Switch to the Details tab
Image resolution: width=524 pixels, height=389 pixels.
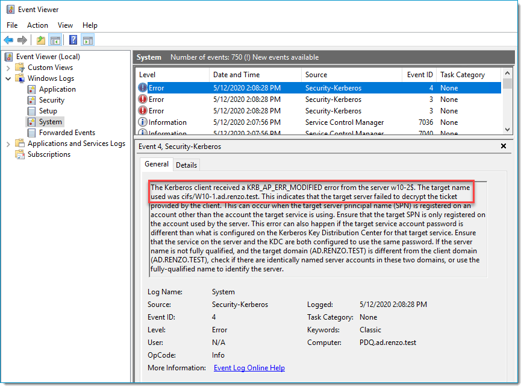186,164
